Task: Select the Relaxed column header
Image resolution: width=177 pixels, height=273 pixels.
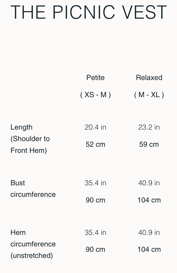Action: pos(149,78)
